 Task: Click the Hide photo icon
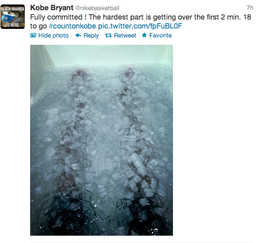pyautogui.click(x=33, y=35)
